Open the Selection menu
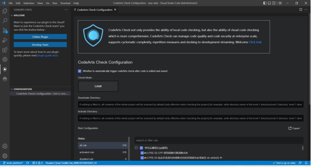This screenshot has width=311, height=167. (29, 3)
